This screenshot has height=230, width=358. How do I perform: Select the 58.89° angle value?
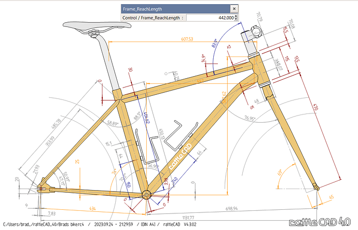pos(113,123)
